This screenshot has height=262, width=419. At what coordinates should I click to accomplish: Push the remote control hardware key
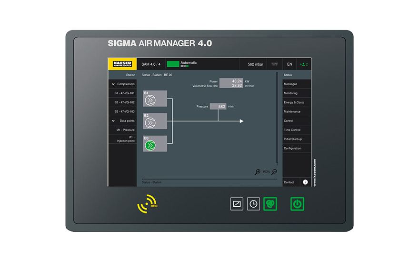tap(237, 204)
